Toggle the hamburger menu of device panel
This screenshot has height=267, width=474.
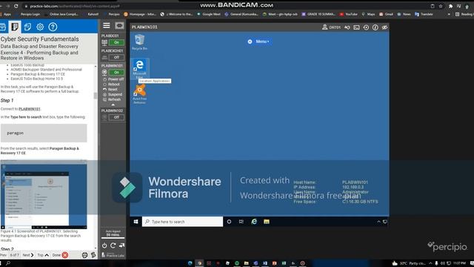[107, 25]
